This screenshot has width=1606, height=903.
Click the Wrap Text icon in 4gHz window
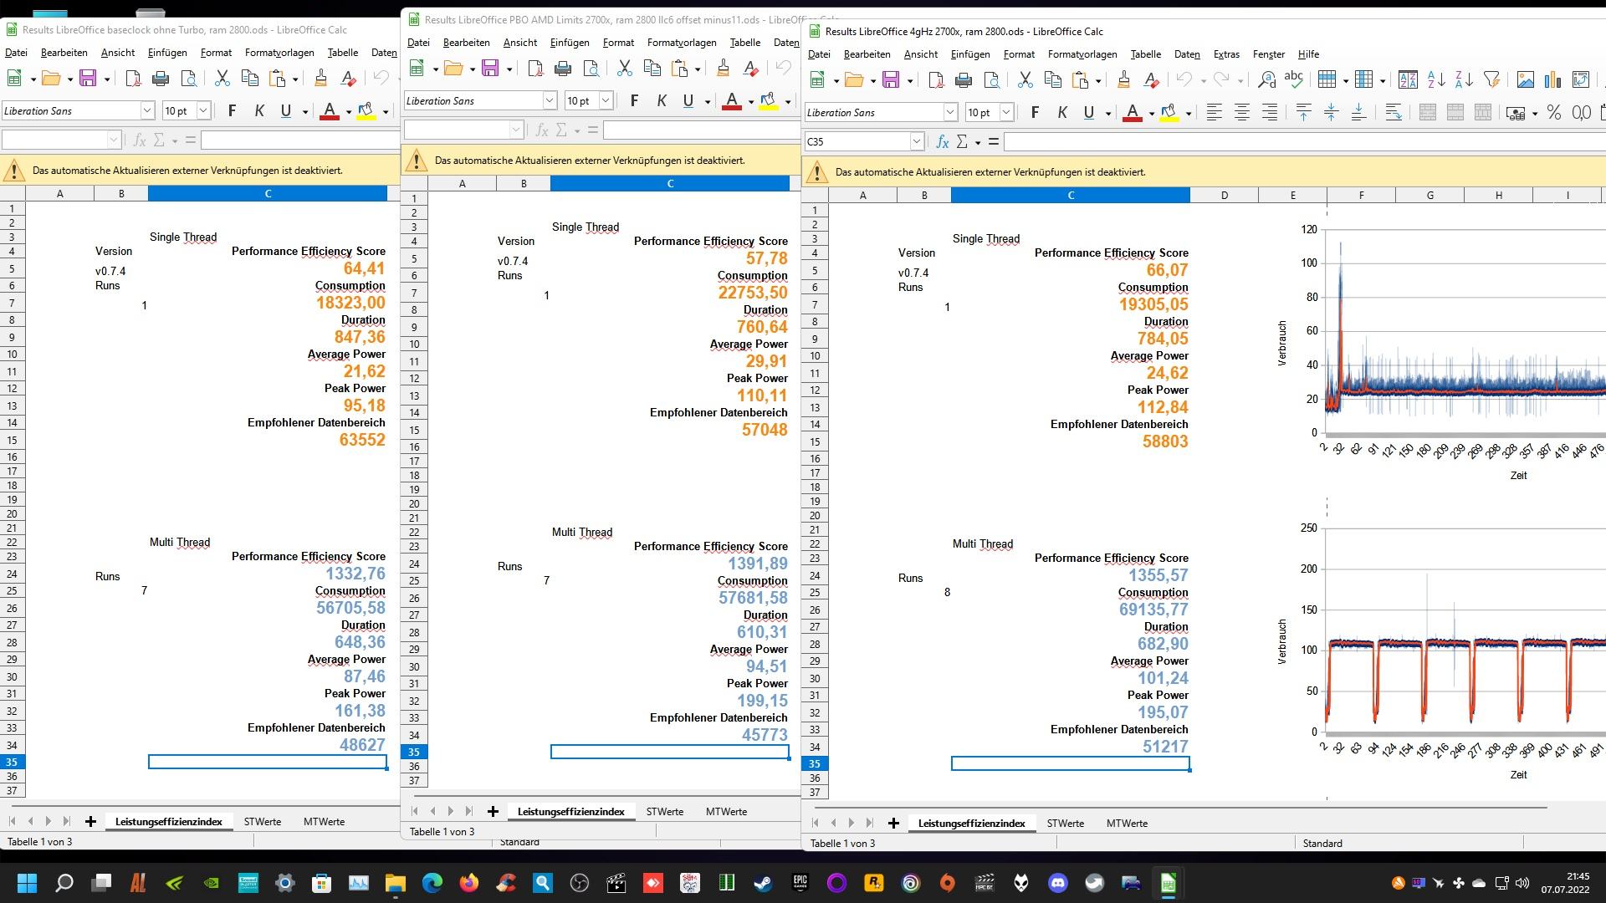[x=1393, y=112]
